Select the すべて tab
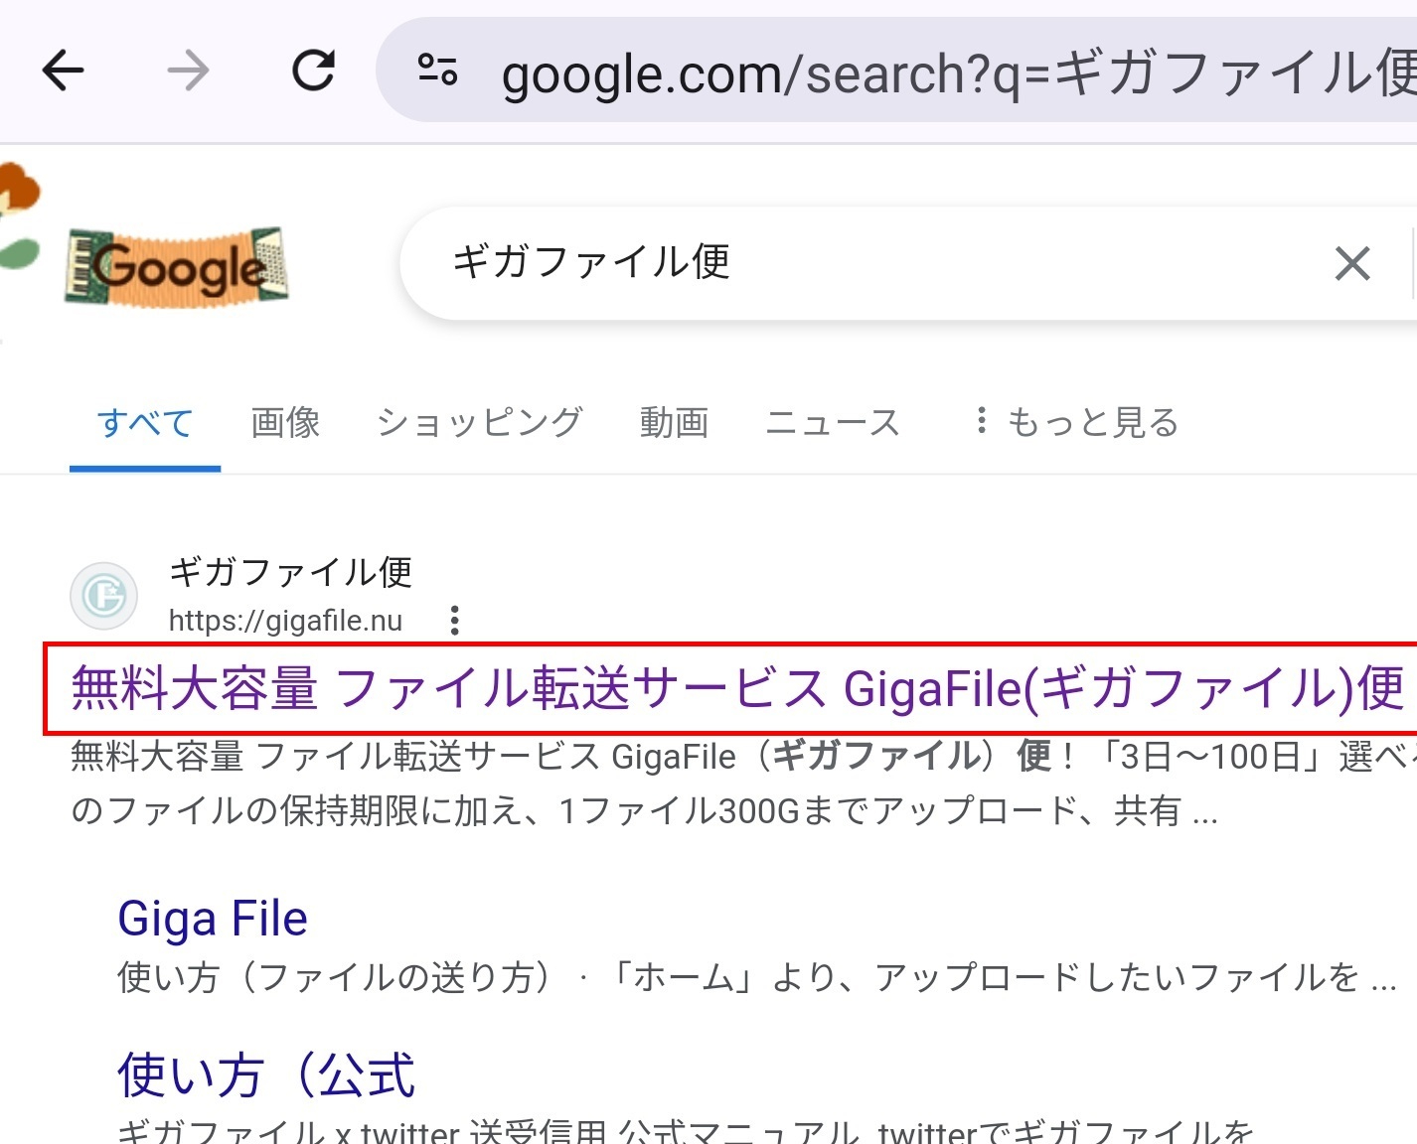Screen dimensions: 1417x1144 145,423
